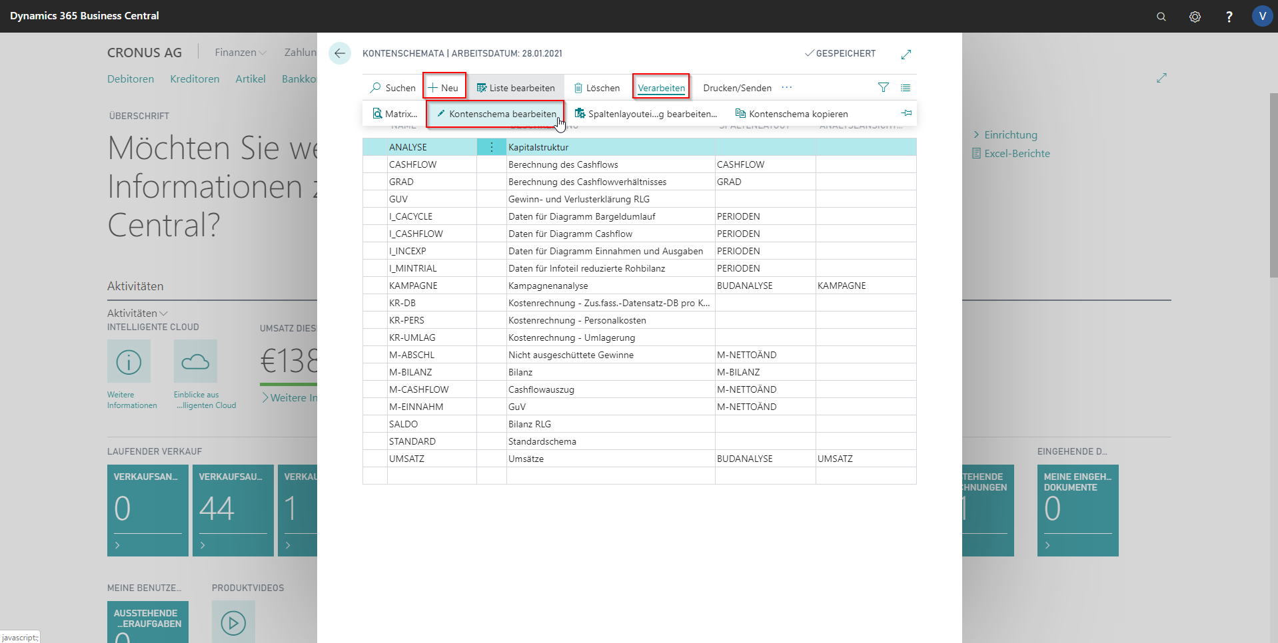Click the search magnifier in the top bar
Screen dimensions: 1278x643
1161,17
